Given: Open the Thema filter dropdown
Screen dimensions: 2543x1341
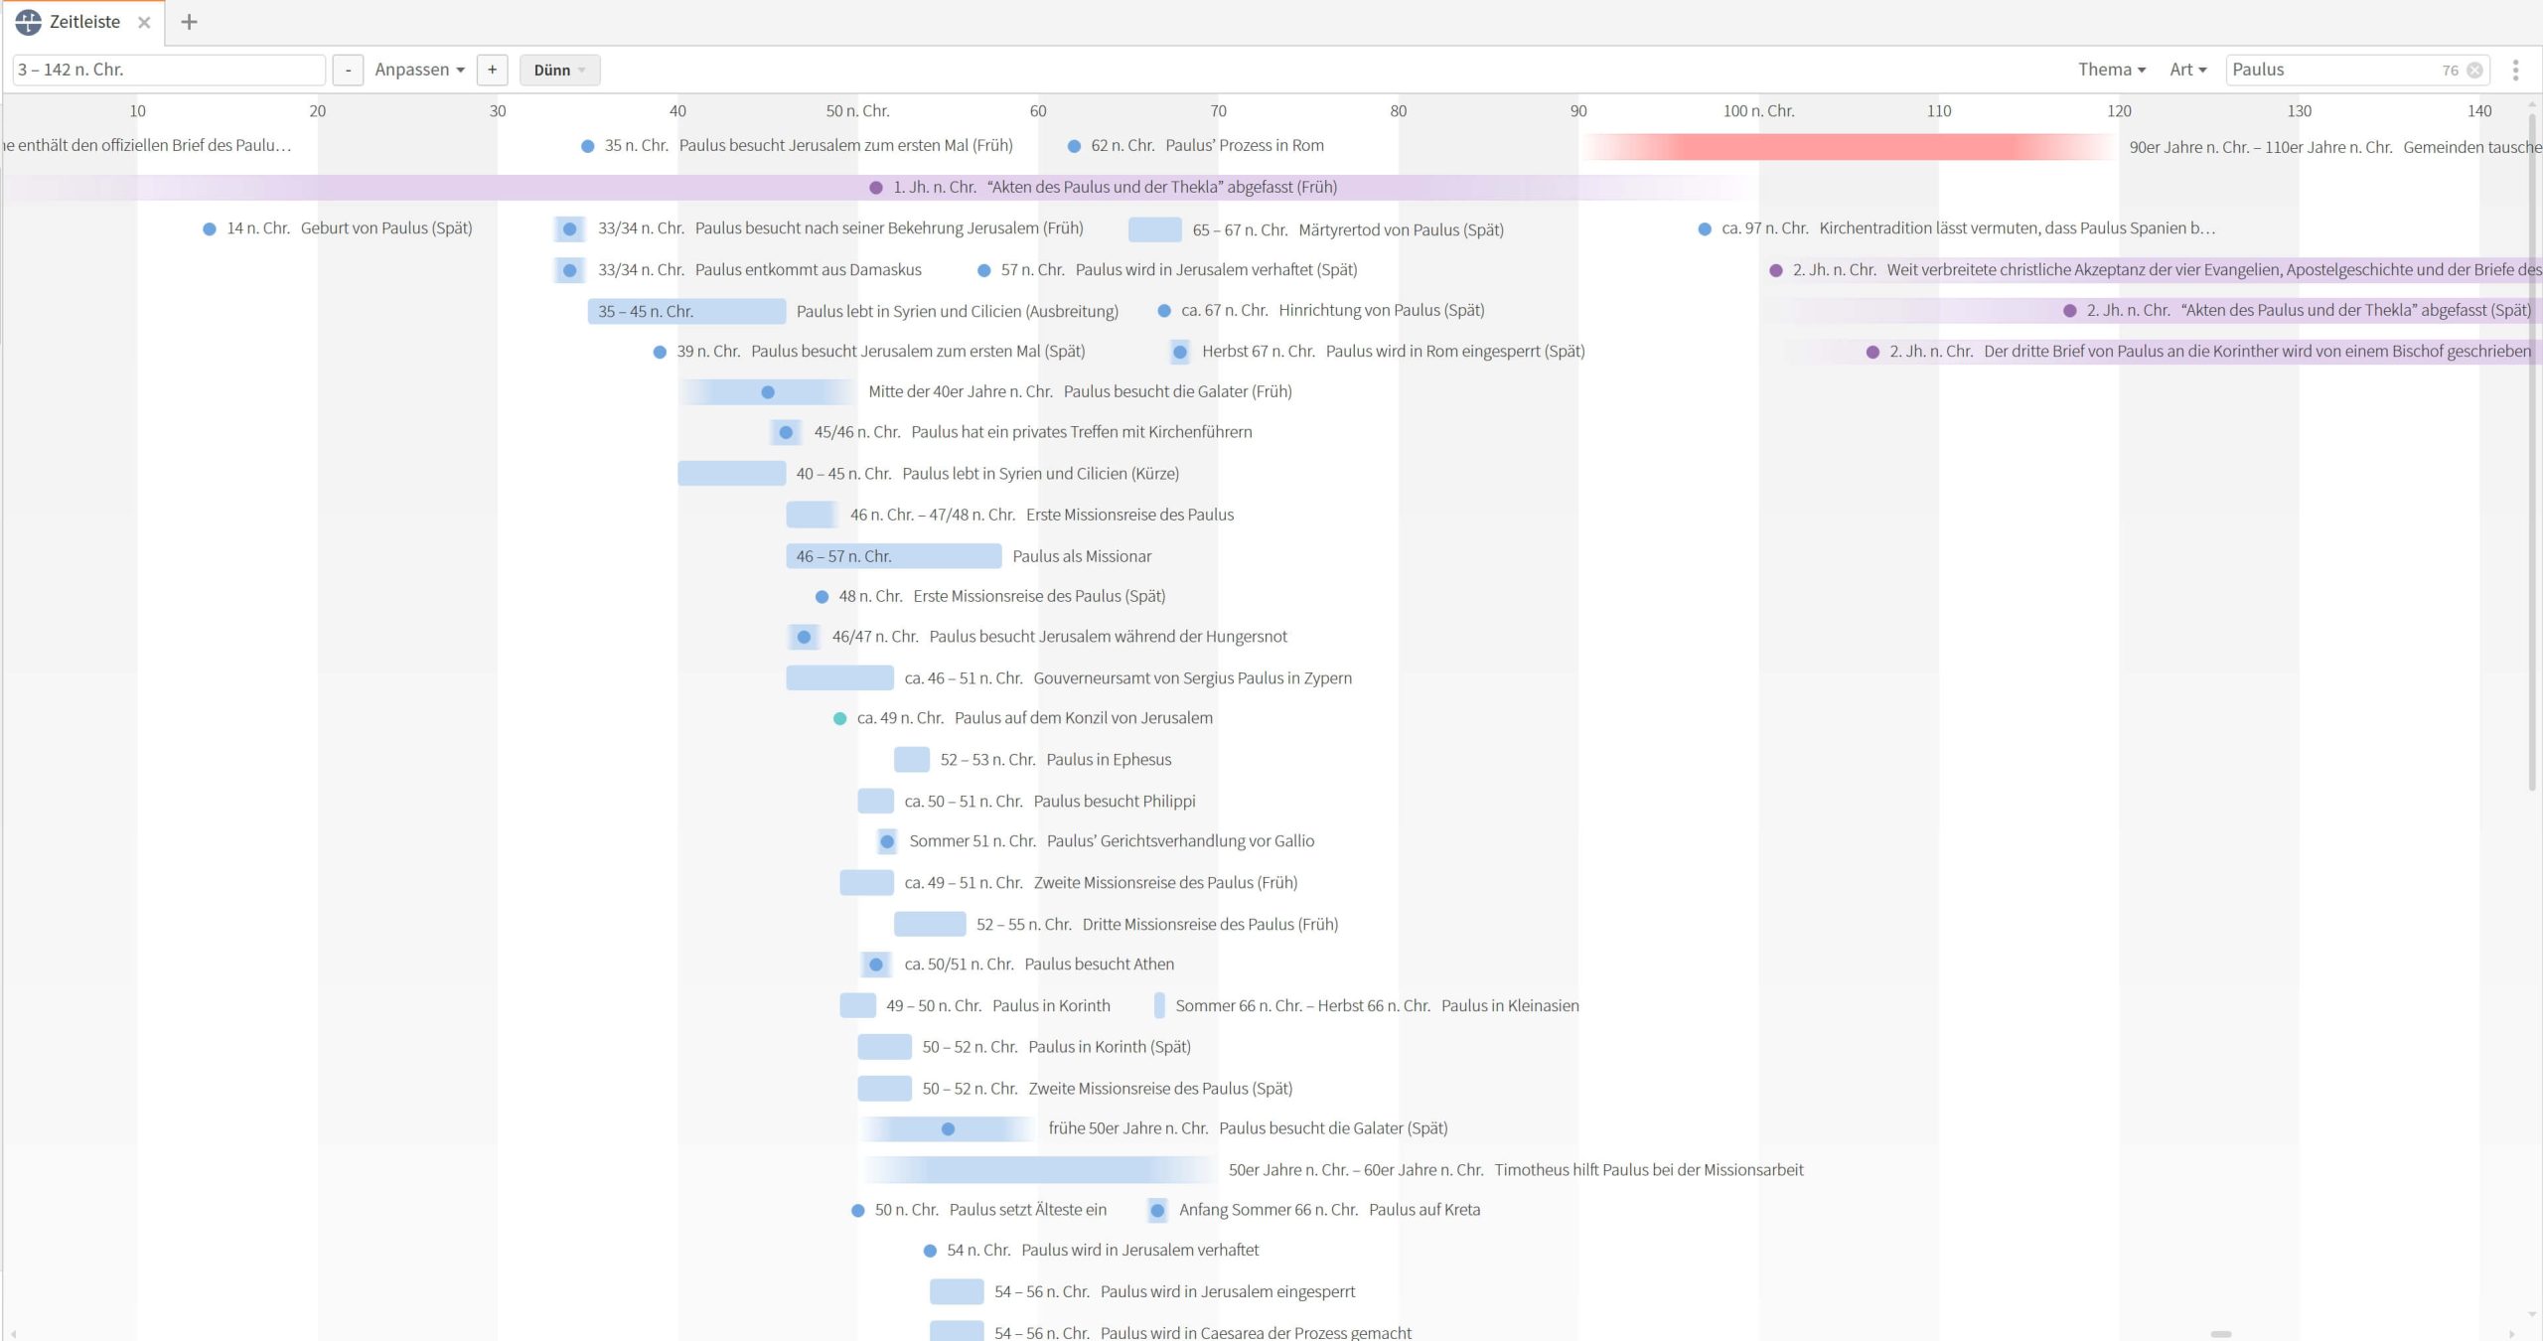Looking at the screenshot, I should tap(2111, 70).
